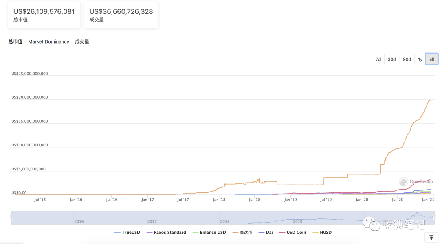Hide the USD Coin series
The image size is (440, 244).
click(293, 233)
